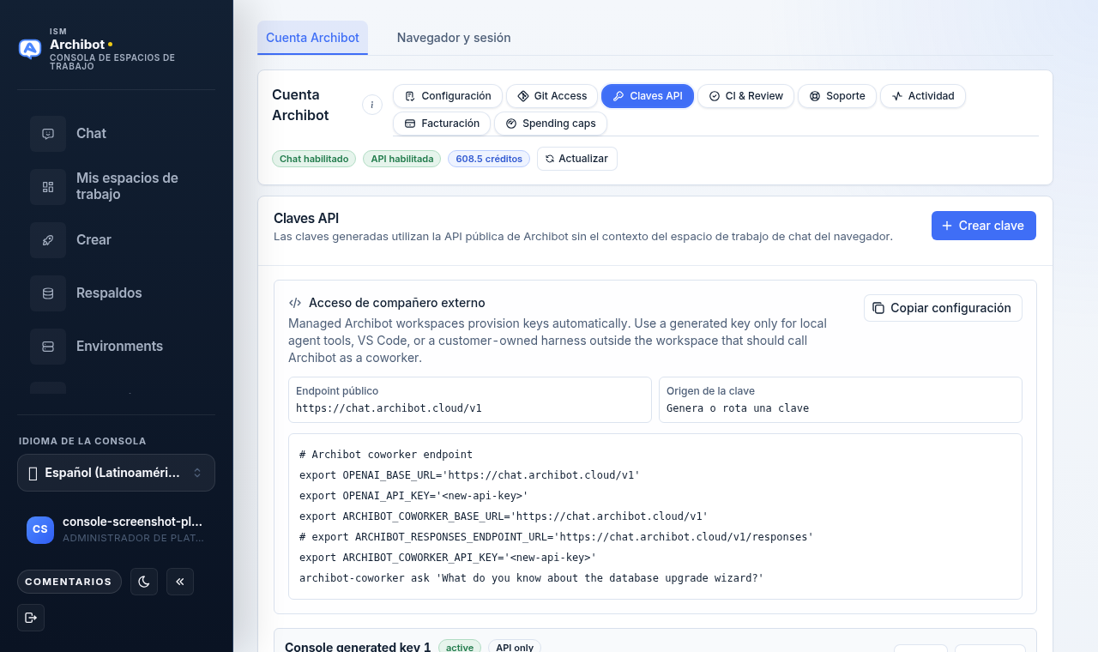Open the Configuración section pill
1098x652 pixels.
coord(448,96)
